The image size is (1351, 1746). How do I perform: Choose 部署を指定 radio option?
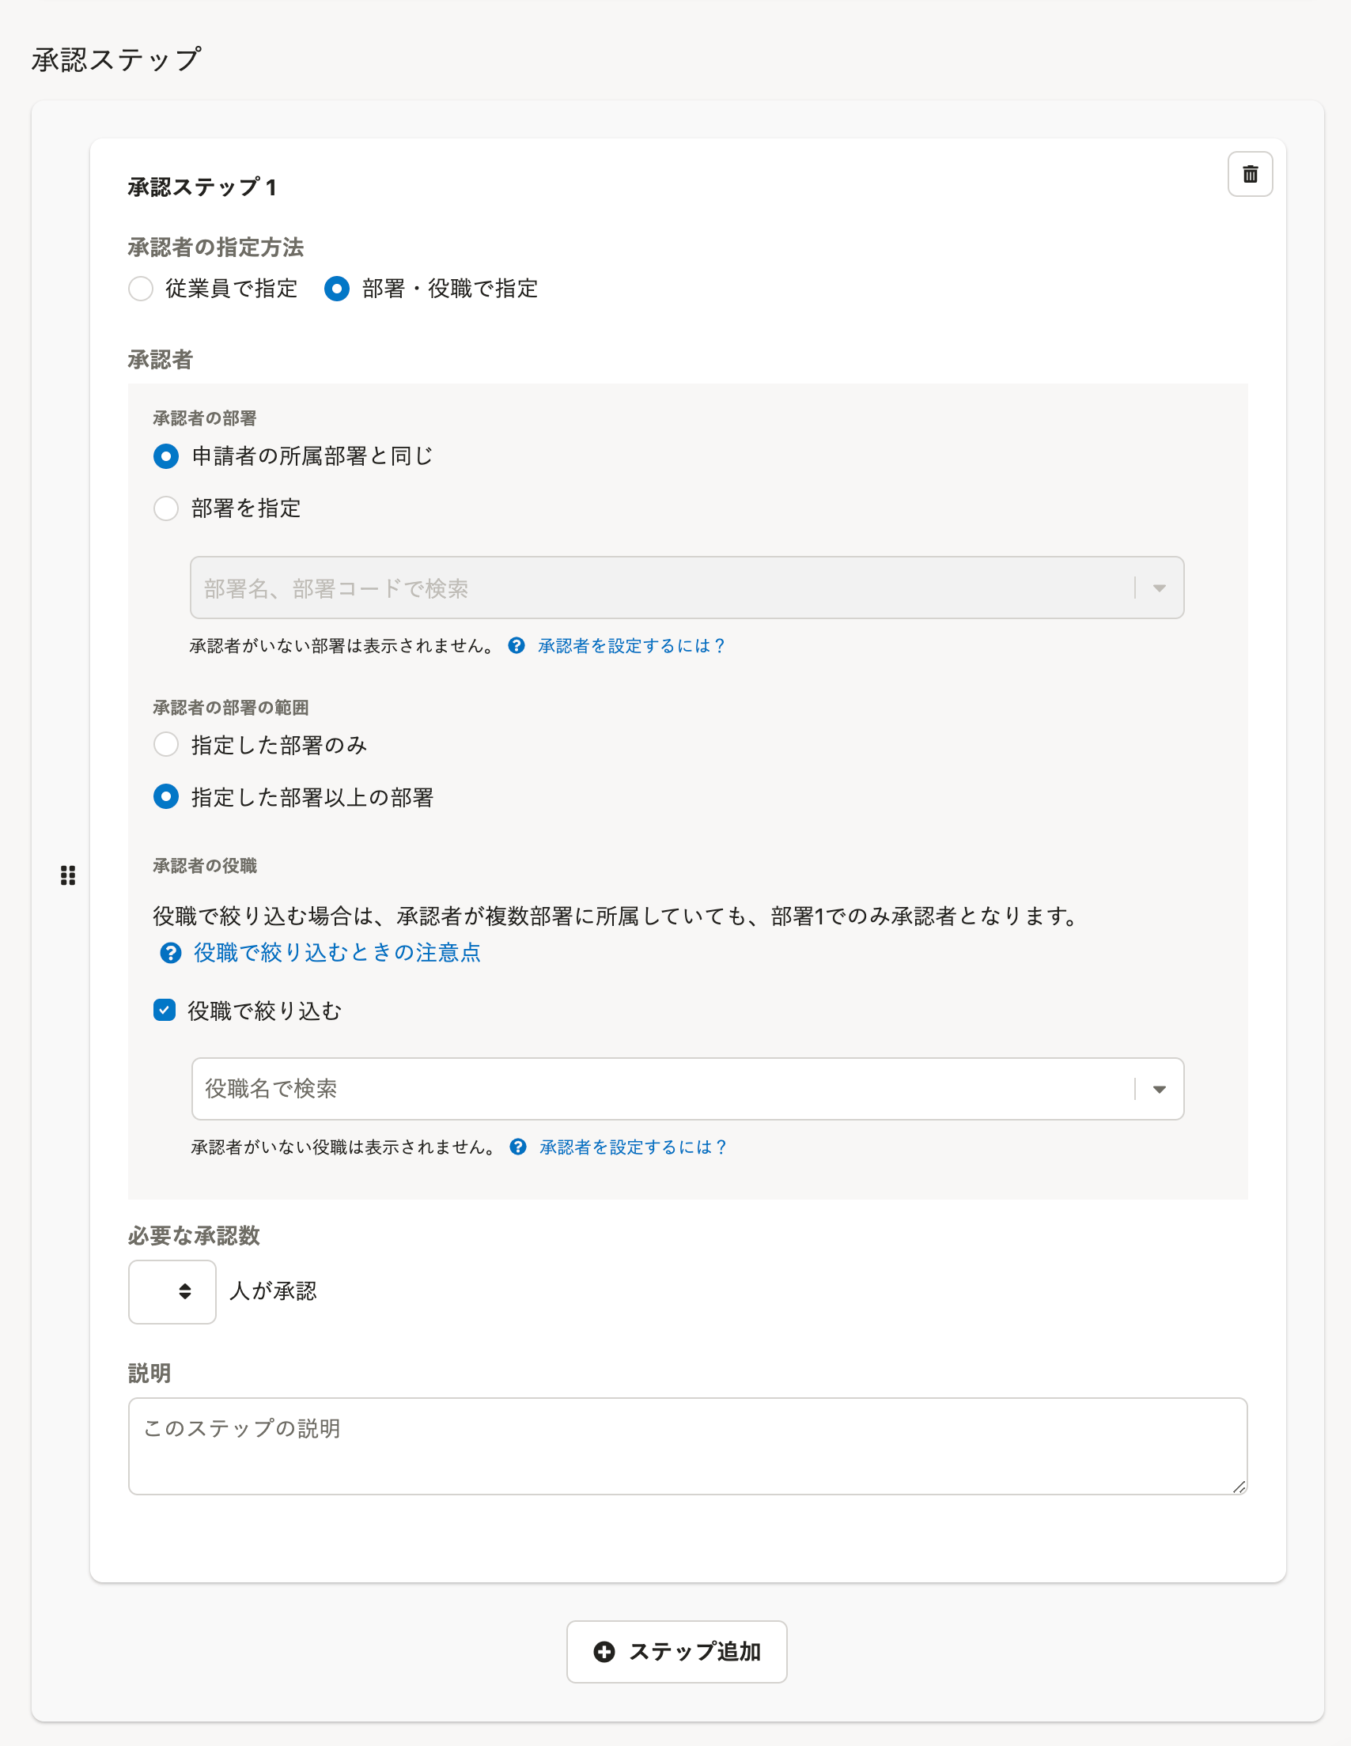(x=165, y=508)
